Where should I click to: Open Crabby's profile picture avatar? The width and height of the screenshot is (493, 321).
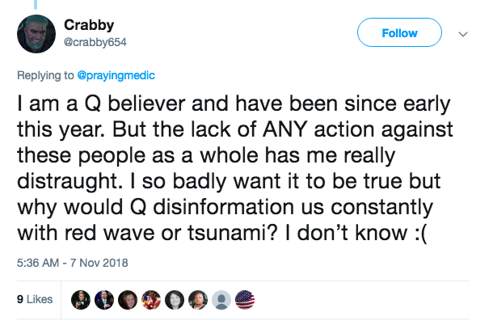click(x=36, y=34)
